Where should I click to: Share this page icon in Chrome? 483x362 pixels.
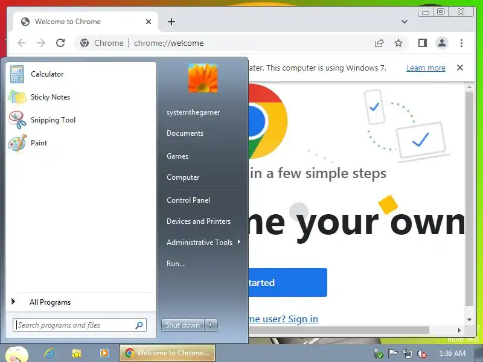coord(379,43)
